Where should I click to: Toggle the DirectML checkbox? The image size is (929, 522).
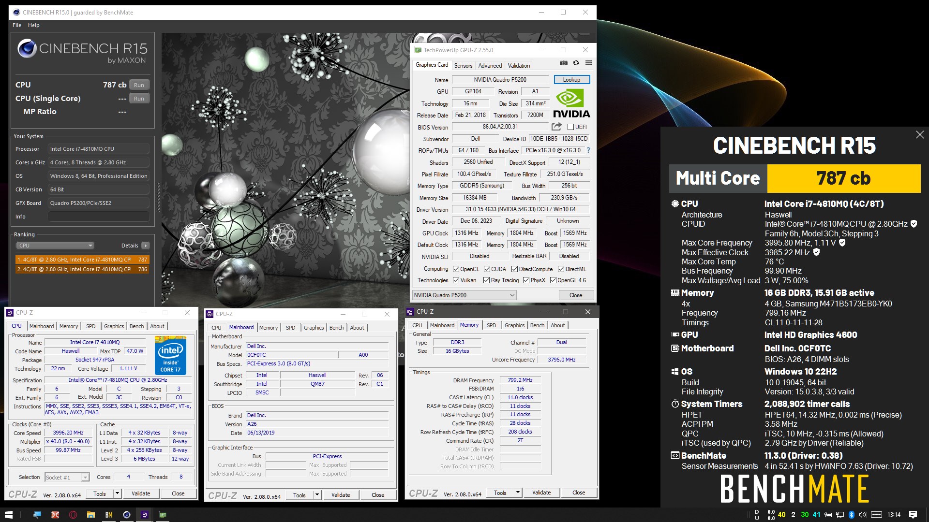tap(561, 269)
